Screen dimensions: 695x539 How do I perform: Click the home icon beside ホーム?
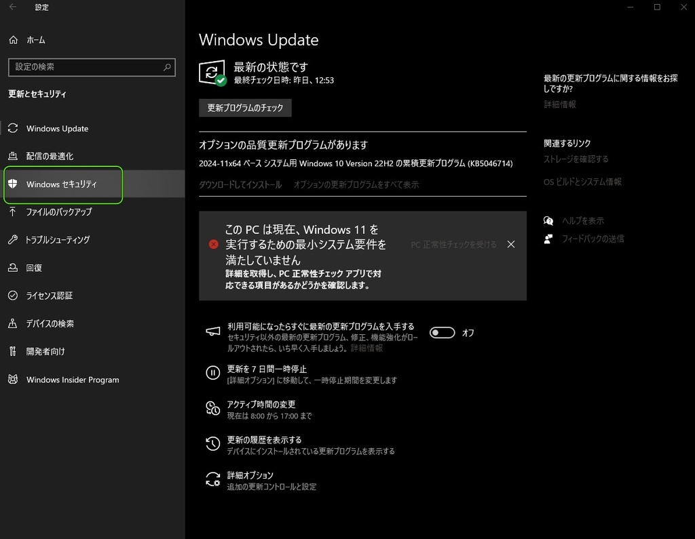[14, 40]
